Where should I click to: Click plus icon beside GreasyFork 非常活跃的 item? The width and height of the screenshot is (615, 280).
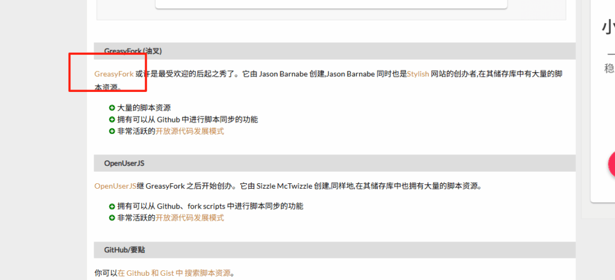(x=112, y=131)
